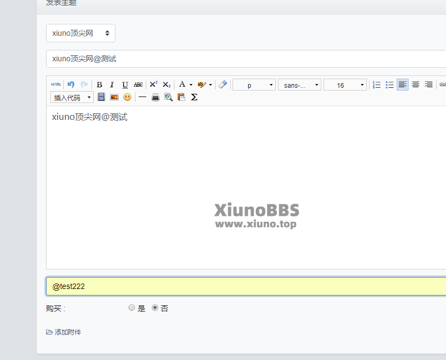Apply subscript formatting
The height and width of the screenshot is (360, 446).
(166, 85)
